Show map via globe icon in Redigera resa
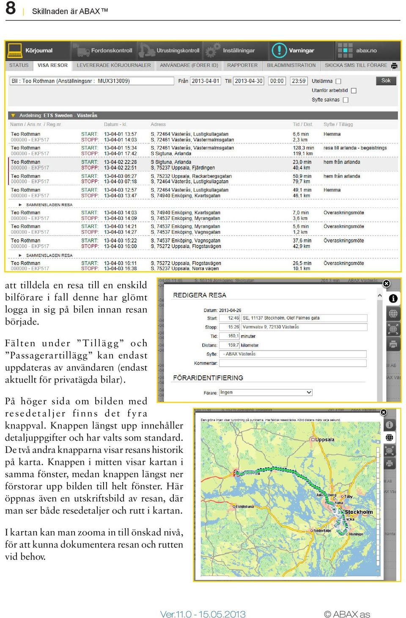 [x=393, y=314]
